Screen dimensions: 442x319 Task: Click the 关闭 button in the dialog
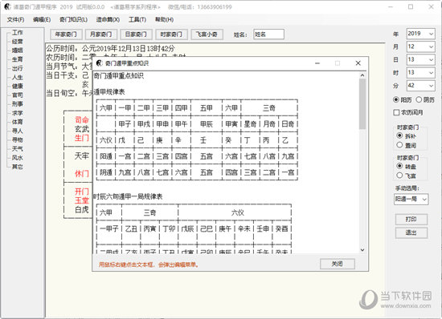tap(338, 264)
